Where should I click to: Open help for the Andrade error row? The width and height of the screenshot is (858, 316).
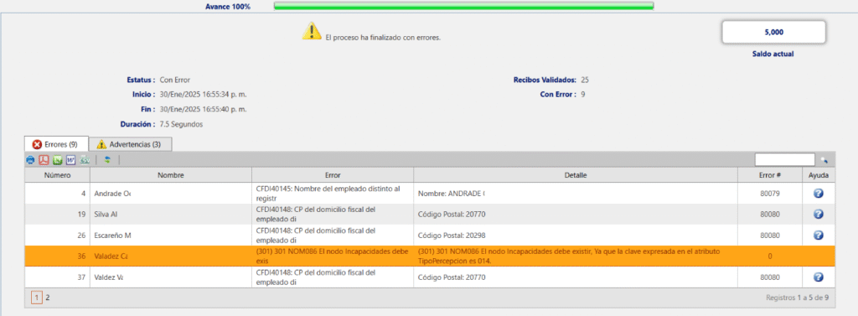click(x=819, y=194)
